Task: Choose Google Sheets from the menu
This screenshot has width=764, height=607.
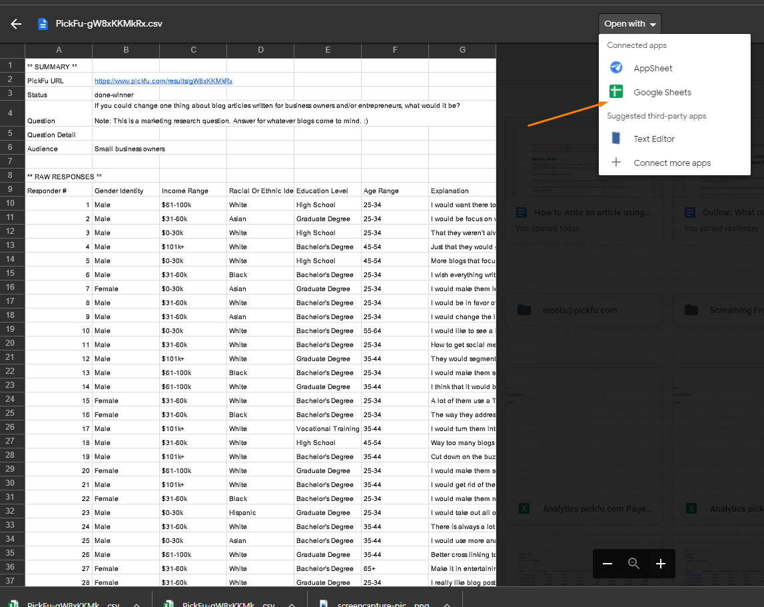Action: (x=662, y=93)
